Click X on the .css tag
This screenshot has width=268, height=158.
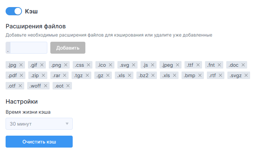(x=88, y=65)
